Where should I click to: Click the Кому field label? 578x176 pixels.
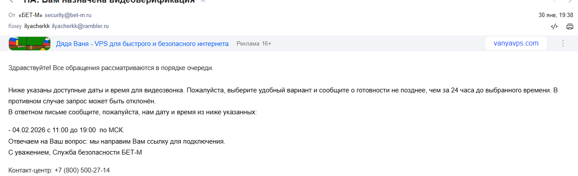pyautogui.click(x=15, y=26)
